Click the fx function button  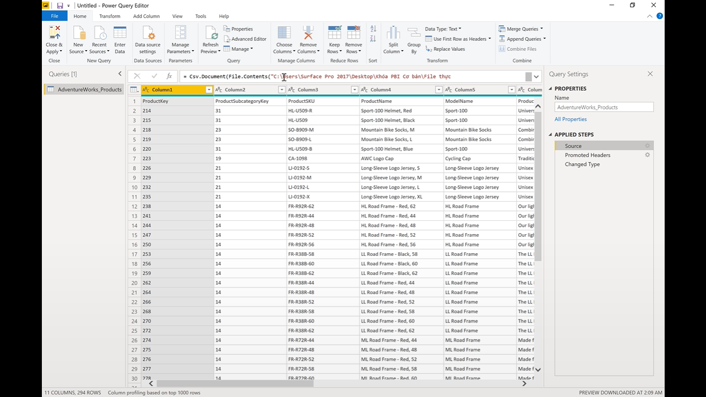coord(169,77)
